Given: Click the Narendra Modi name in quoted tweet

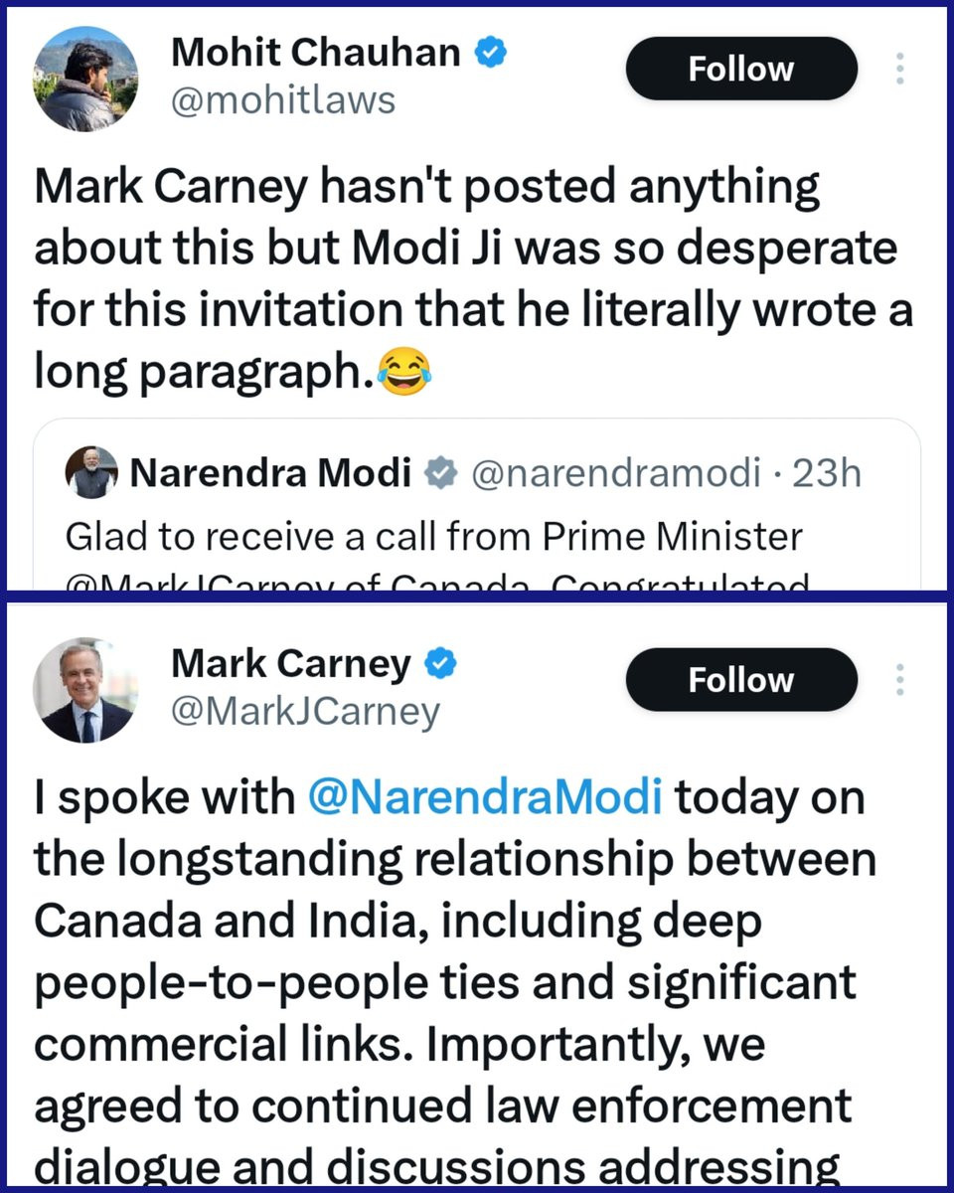Looking at the screenshot, I should pos(270,474).
